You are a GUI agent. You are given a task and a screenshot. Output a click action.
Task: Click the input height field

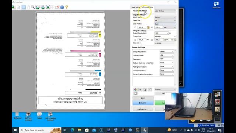pos(159,27)
